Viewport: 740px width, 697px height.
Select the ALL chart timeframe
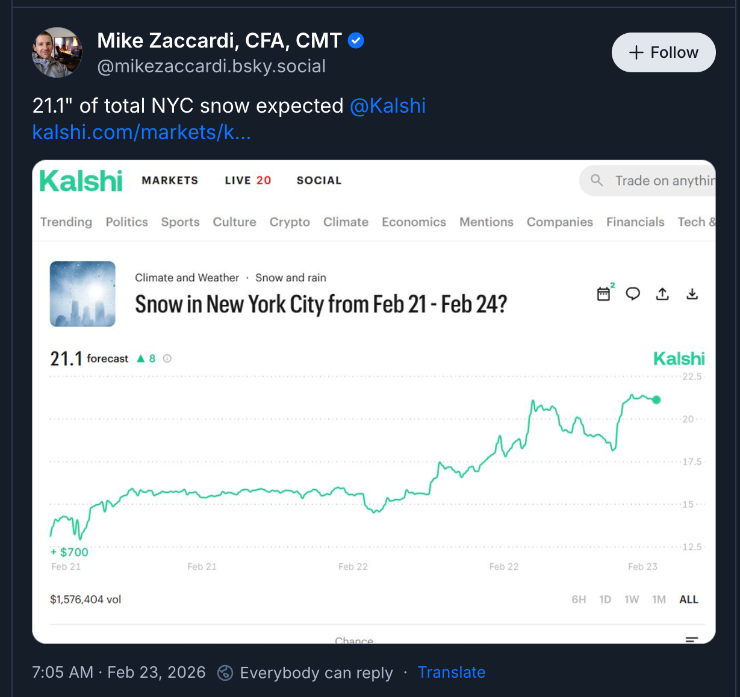[x=689, y=599]
